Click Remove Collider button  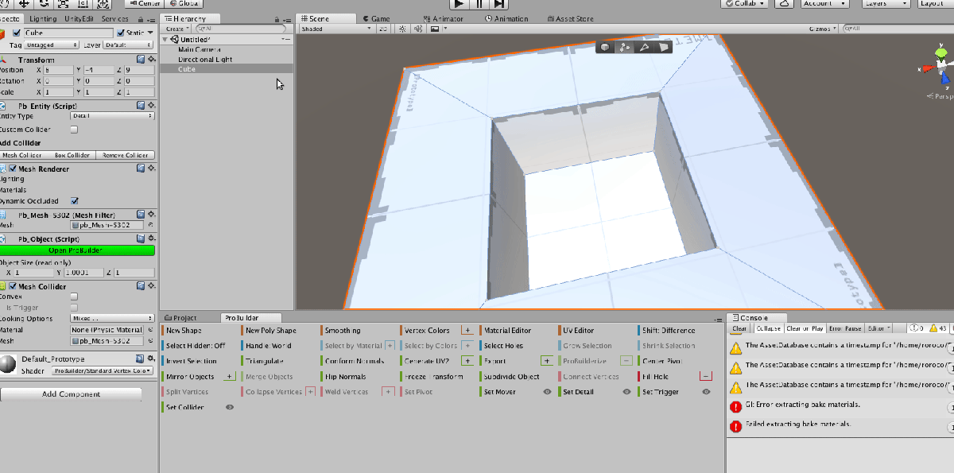pos(125,156)
